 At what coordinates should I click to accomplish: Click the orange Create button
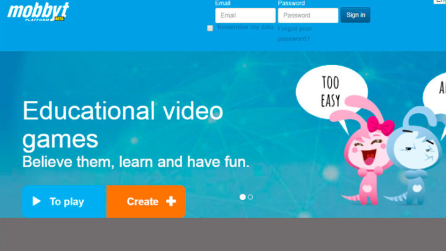click(146, 201)
